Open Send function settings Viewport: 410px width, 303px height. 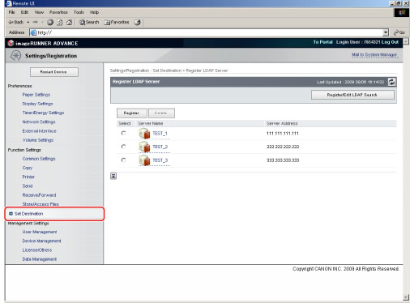pos(28,186)
